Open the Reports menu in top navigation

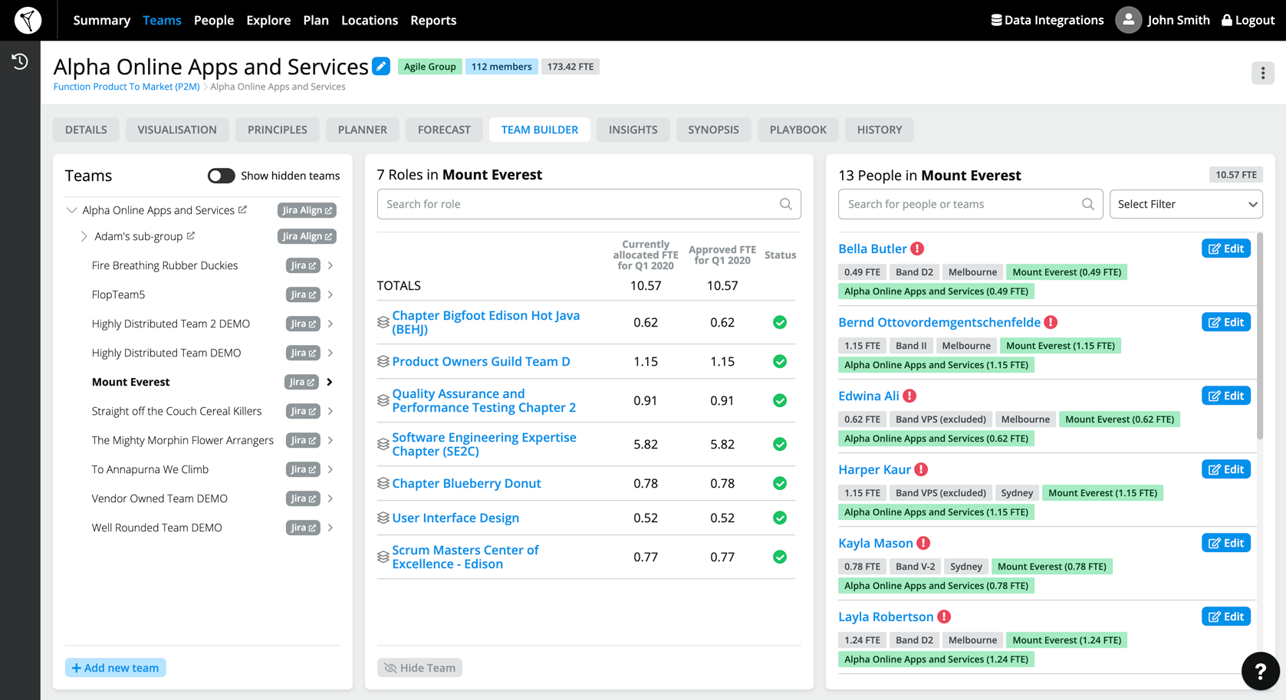point(433,20)
